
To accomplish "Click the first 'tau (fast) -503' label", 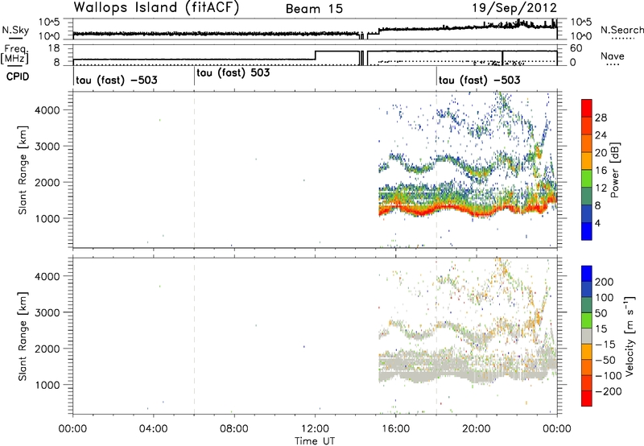I will [116, 80].
